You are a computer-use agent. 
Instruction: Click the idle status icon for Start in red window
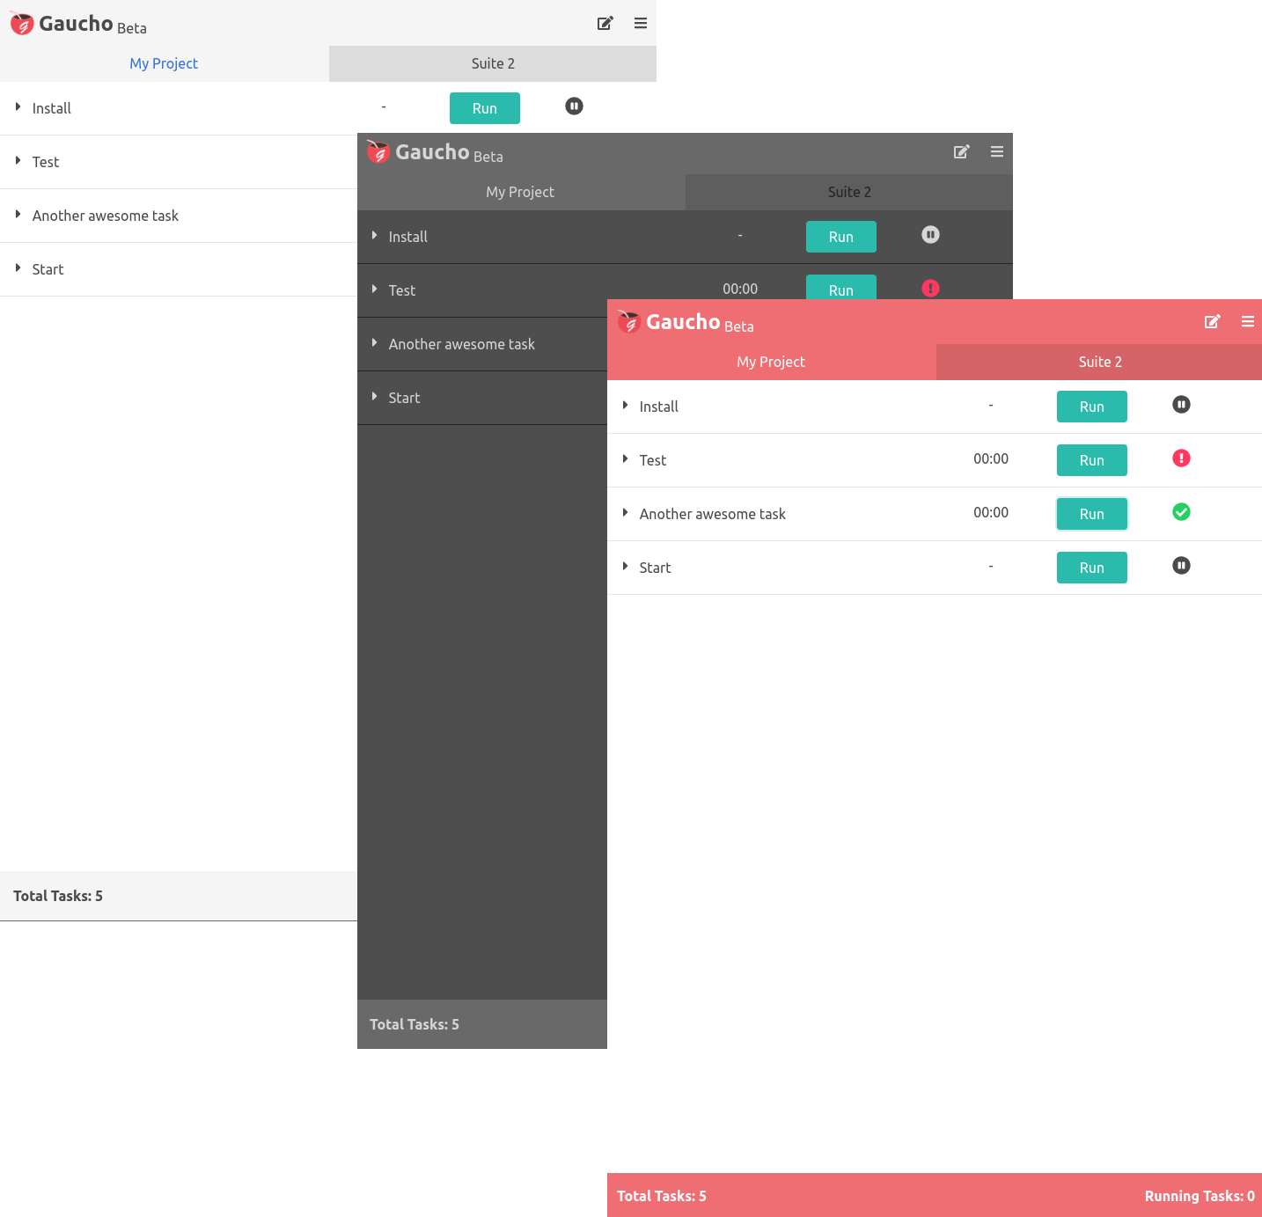(1181, 566)
